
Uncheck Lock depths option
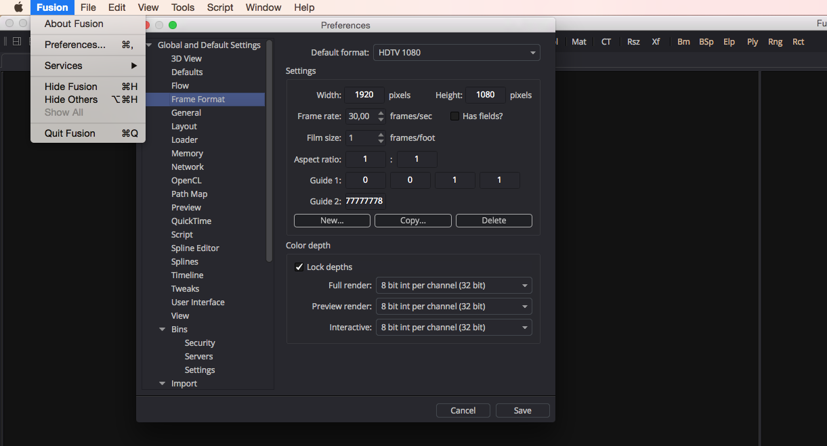[x=299, y=267]
